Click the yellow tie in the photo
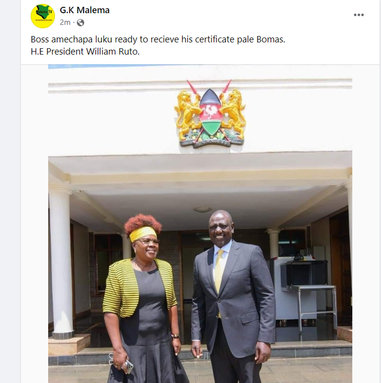 [219, 272]
